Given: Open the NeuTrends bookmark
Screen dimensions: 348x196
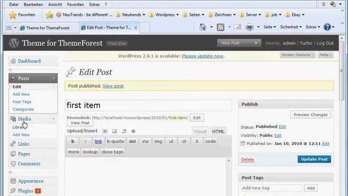Looking at the screenshot, I should click(84, 15).
